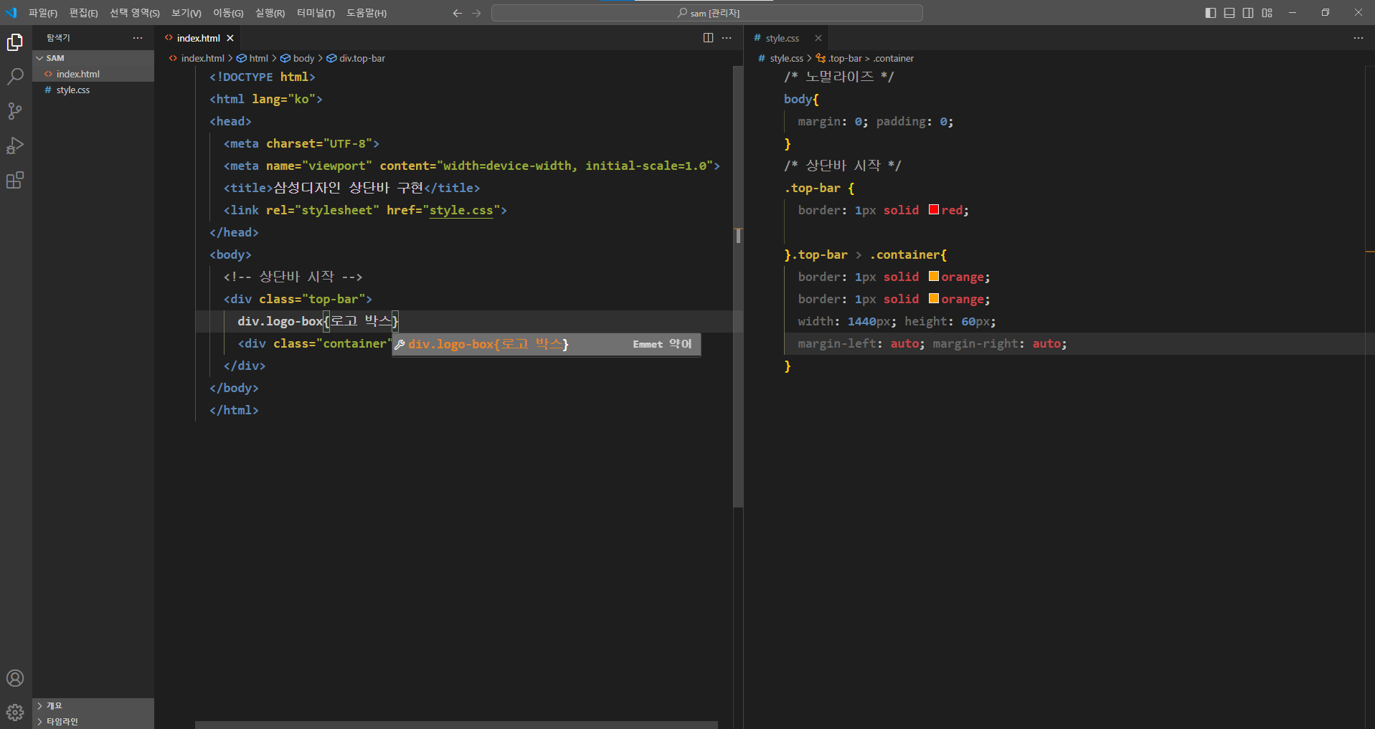Accept the Emmet div.logo-box suggestion
The height and width of the screenshot is (729, 1375).
(x=546, y=344)
